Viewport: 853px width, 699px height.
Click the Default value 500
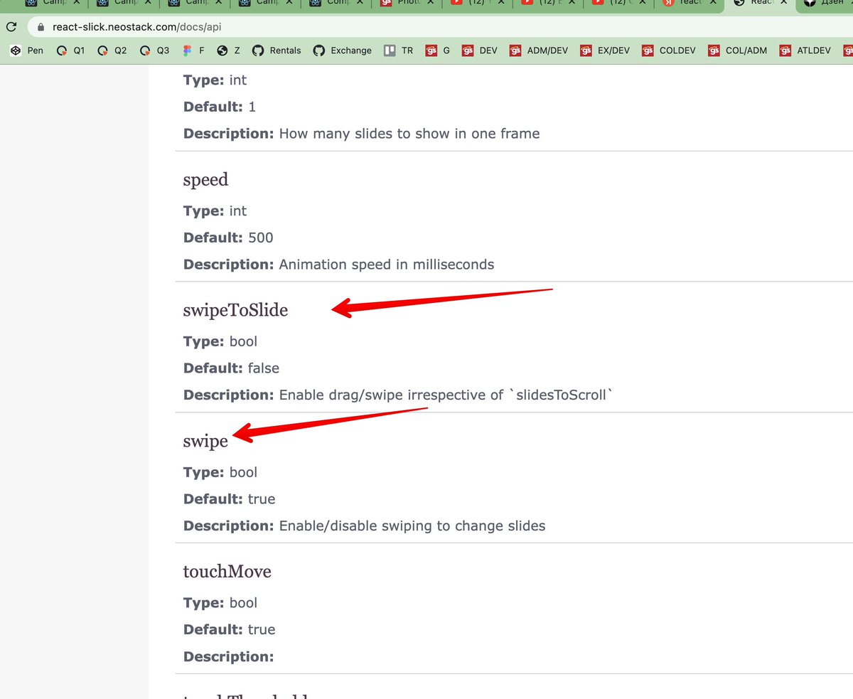coord(260,238)
